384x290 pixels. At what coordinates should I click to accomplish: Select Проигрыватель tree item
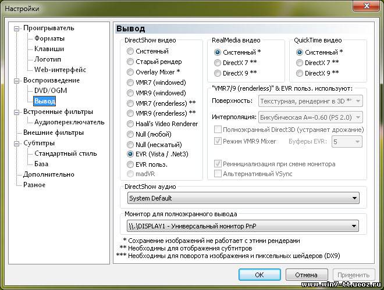coord(49,28)
